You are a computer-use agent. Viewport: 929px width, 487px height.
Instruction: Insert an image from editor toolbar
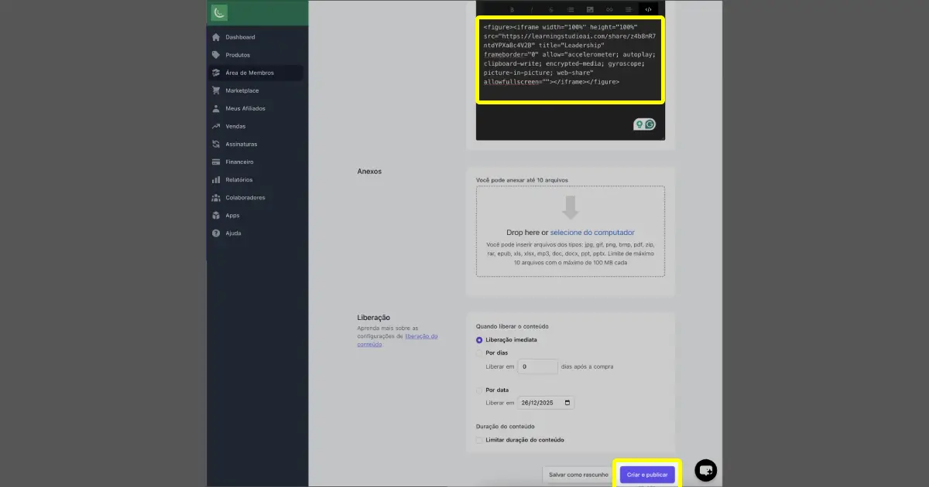pos(590,9)
